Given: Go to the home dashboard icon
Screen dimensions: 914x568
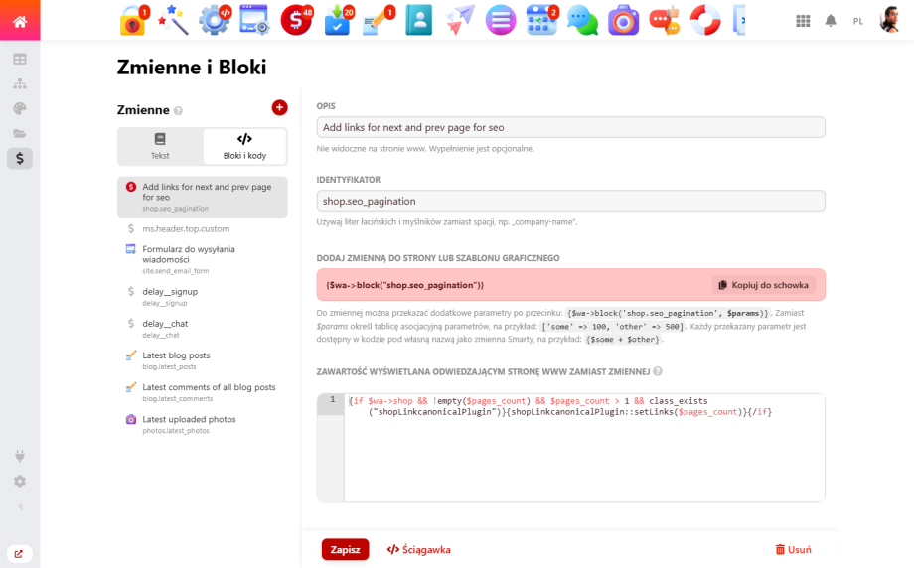Looking at the screenshot, I should 20,21.
